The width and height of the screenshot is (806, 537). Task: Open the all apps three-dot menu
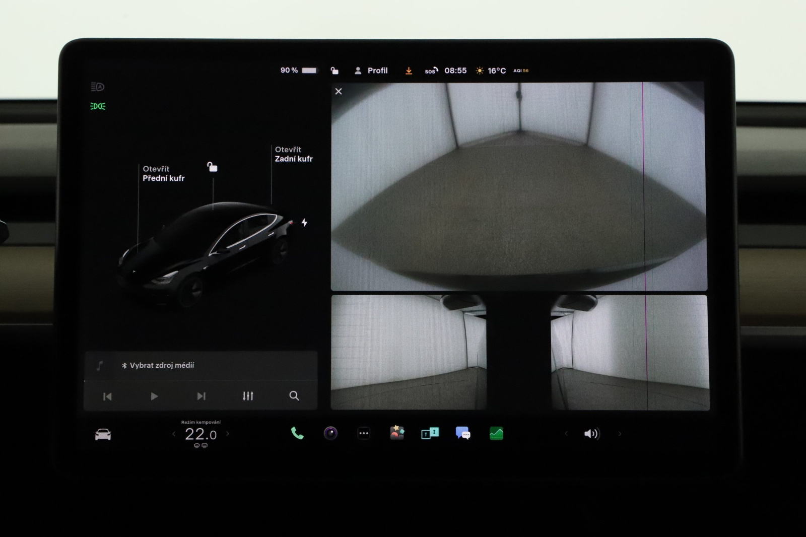point(364,433)
